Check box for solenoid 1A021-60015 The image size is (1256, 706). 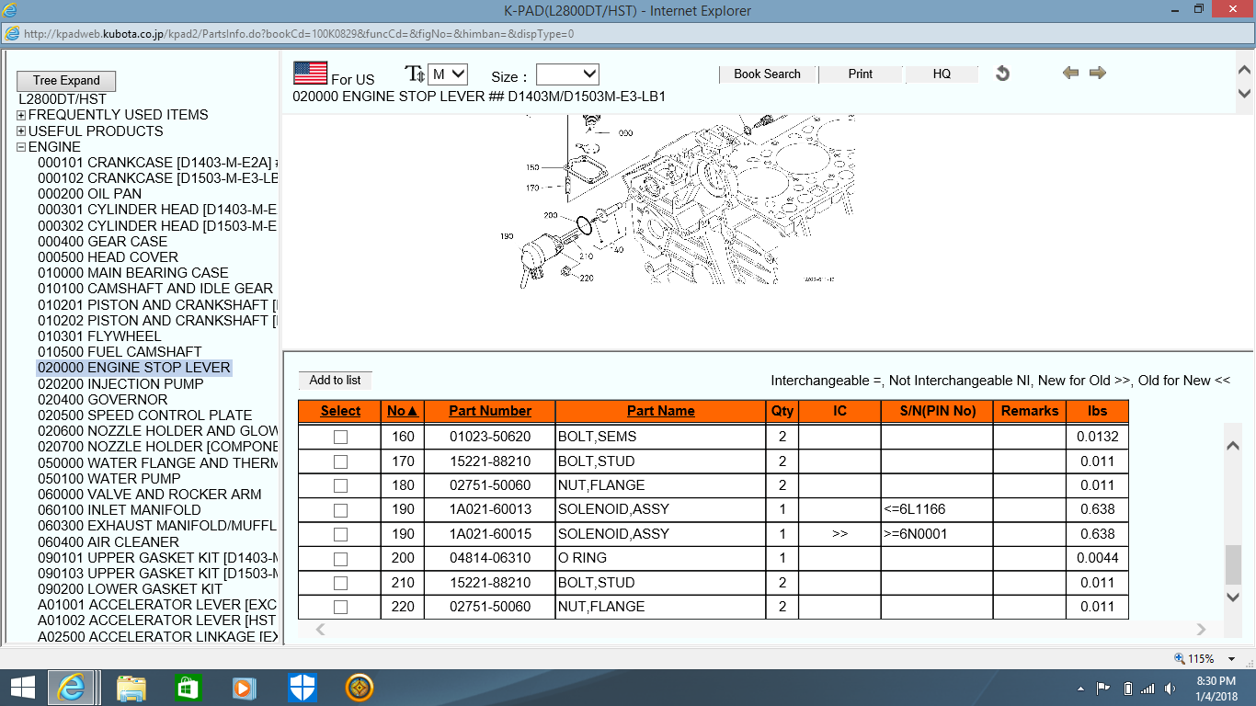(x=340, y=534)
